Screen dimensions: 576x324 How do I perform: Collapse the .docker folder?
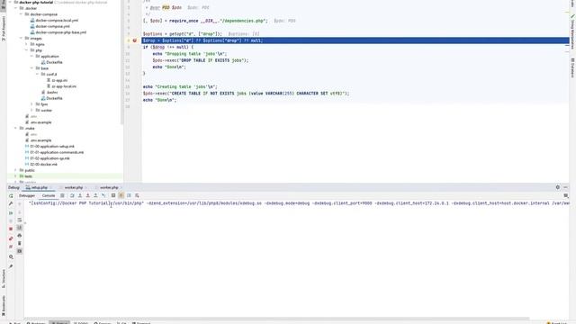16,8
